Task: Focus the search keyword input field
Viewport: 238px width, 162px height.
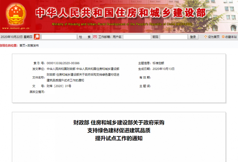Action: [59, 37]
